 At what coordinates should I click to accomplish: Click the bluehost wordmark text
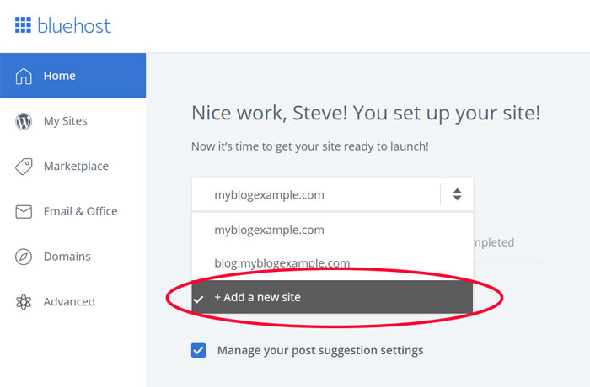pyautogui.click(x=74, y=25)
